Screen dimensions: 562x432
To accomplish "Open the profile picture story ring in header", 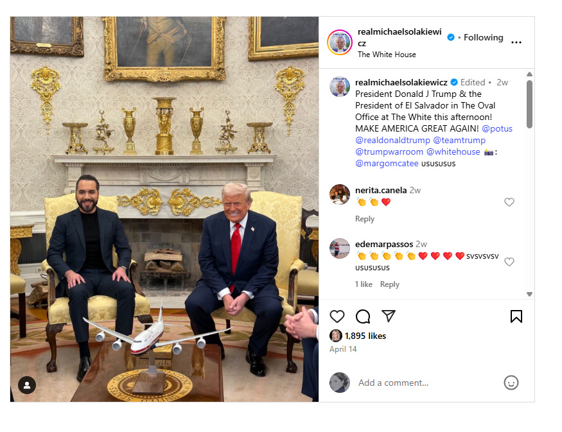I will coord(339,42).
